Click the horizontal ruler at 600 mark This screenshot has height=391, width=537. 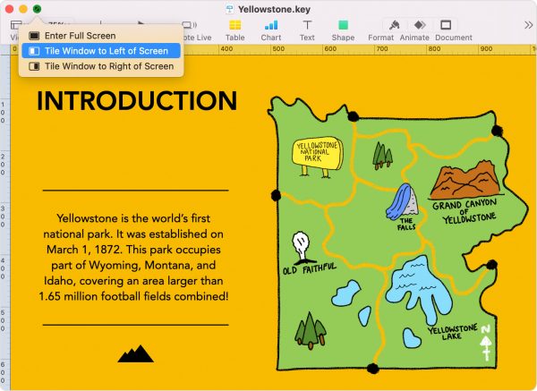pos(524,48)
